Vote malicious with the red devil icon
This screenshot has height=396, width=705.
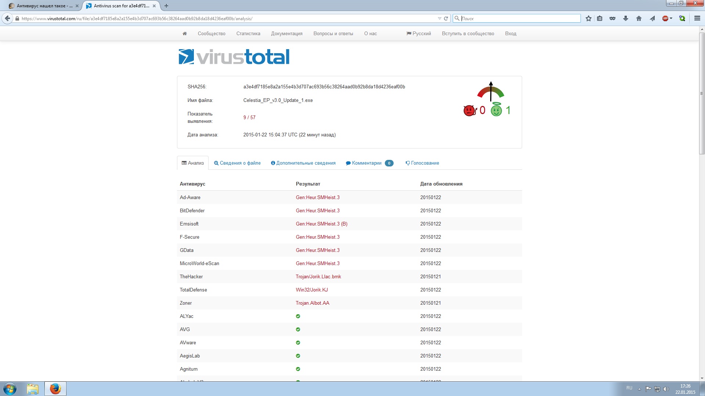pyautogui.click(x=470, y=110)
